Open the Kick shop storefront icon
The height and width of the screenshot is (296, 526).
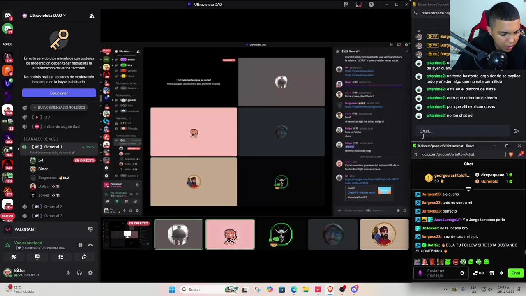tap(491, 273)
